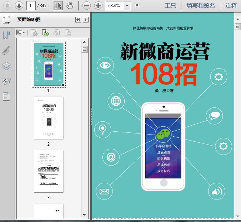Click the page 2 label under thumbnail
This screenshot has height=222, width=241.
point(49,144)
